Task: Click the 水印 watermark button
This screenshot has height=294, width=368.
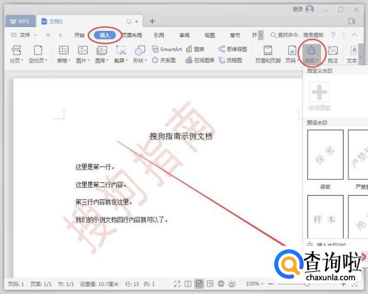Action: click(x=312, y=54)
